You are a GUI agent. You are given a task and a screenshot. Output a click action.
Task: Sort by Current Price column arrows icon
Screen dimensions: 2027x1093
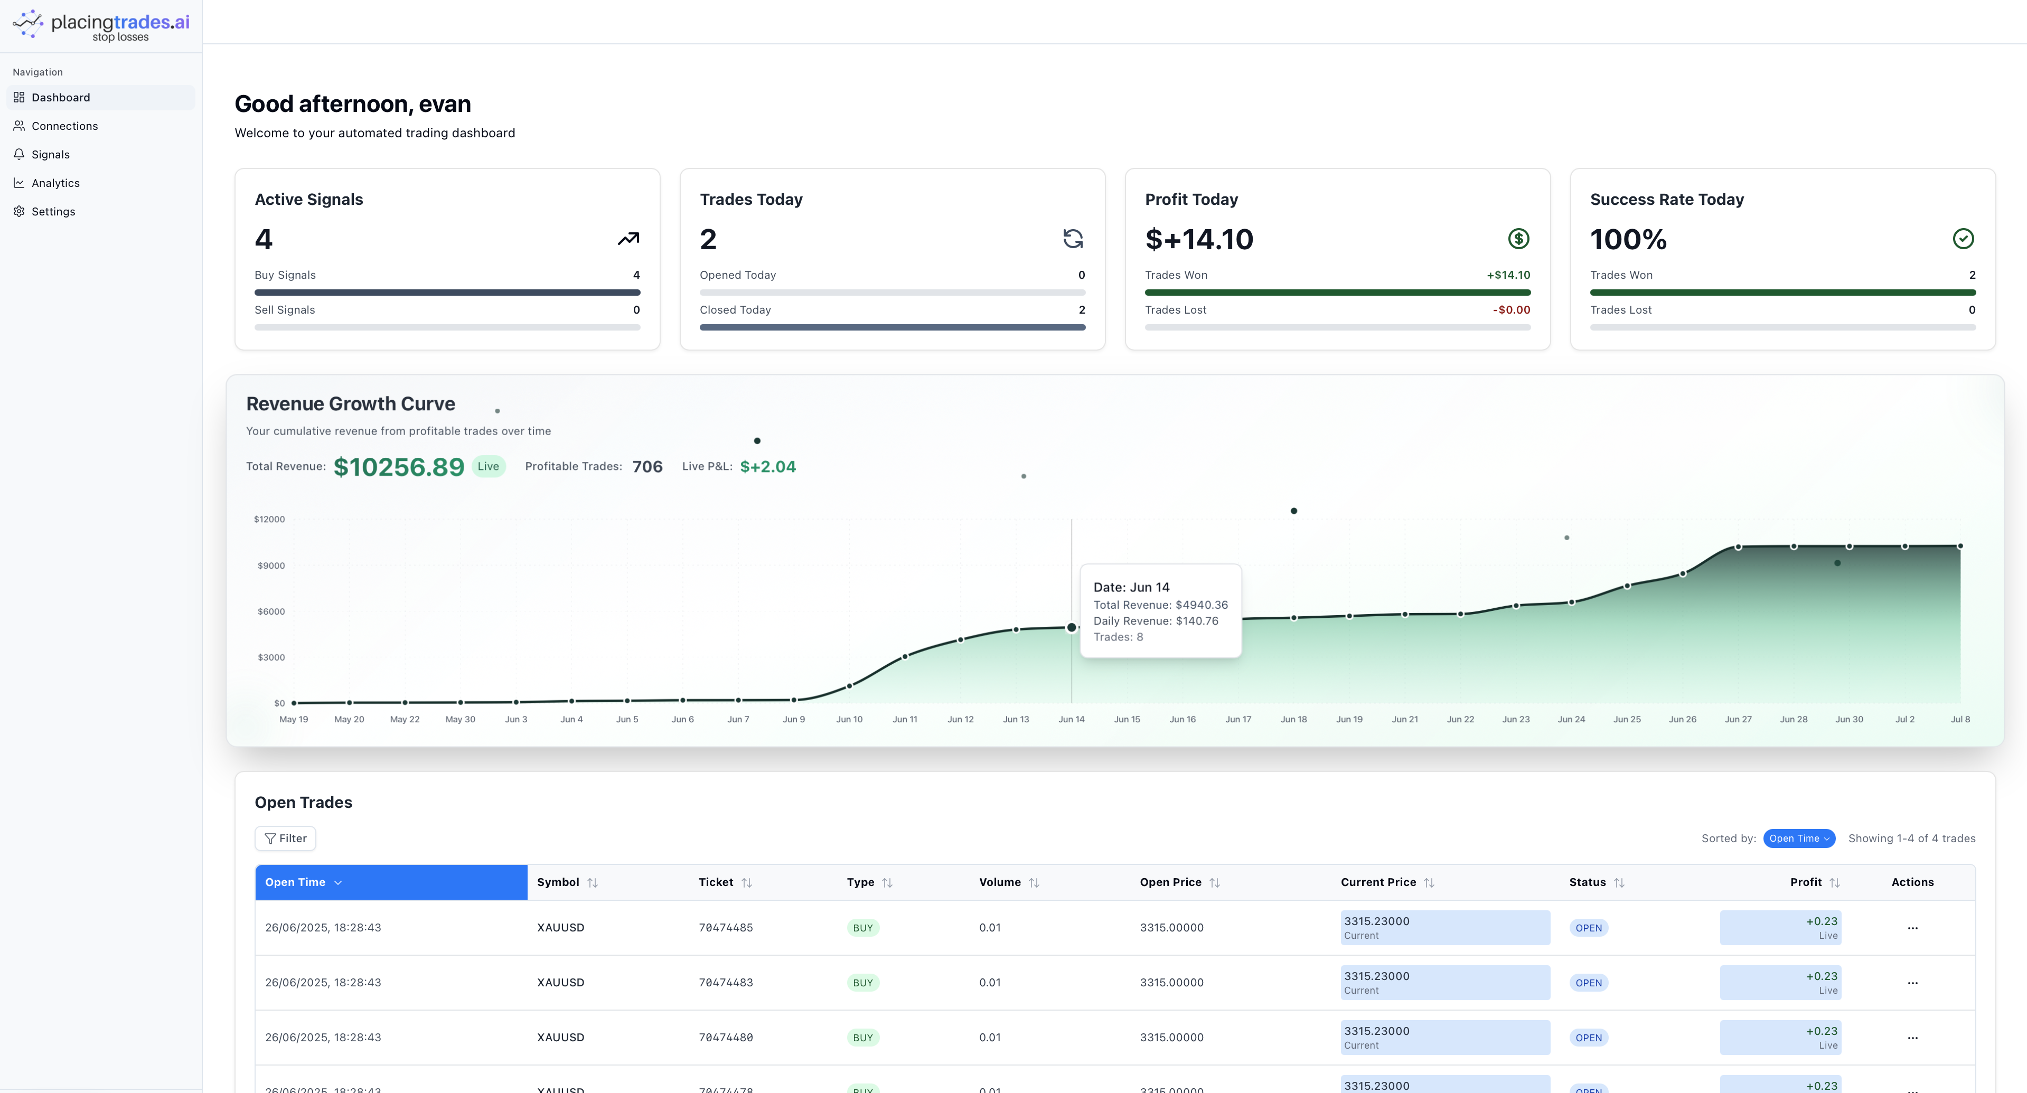pos(1429,883)
